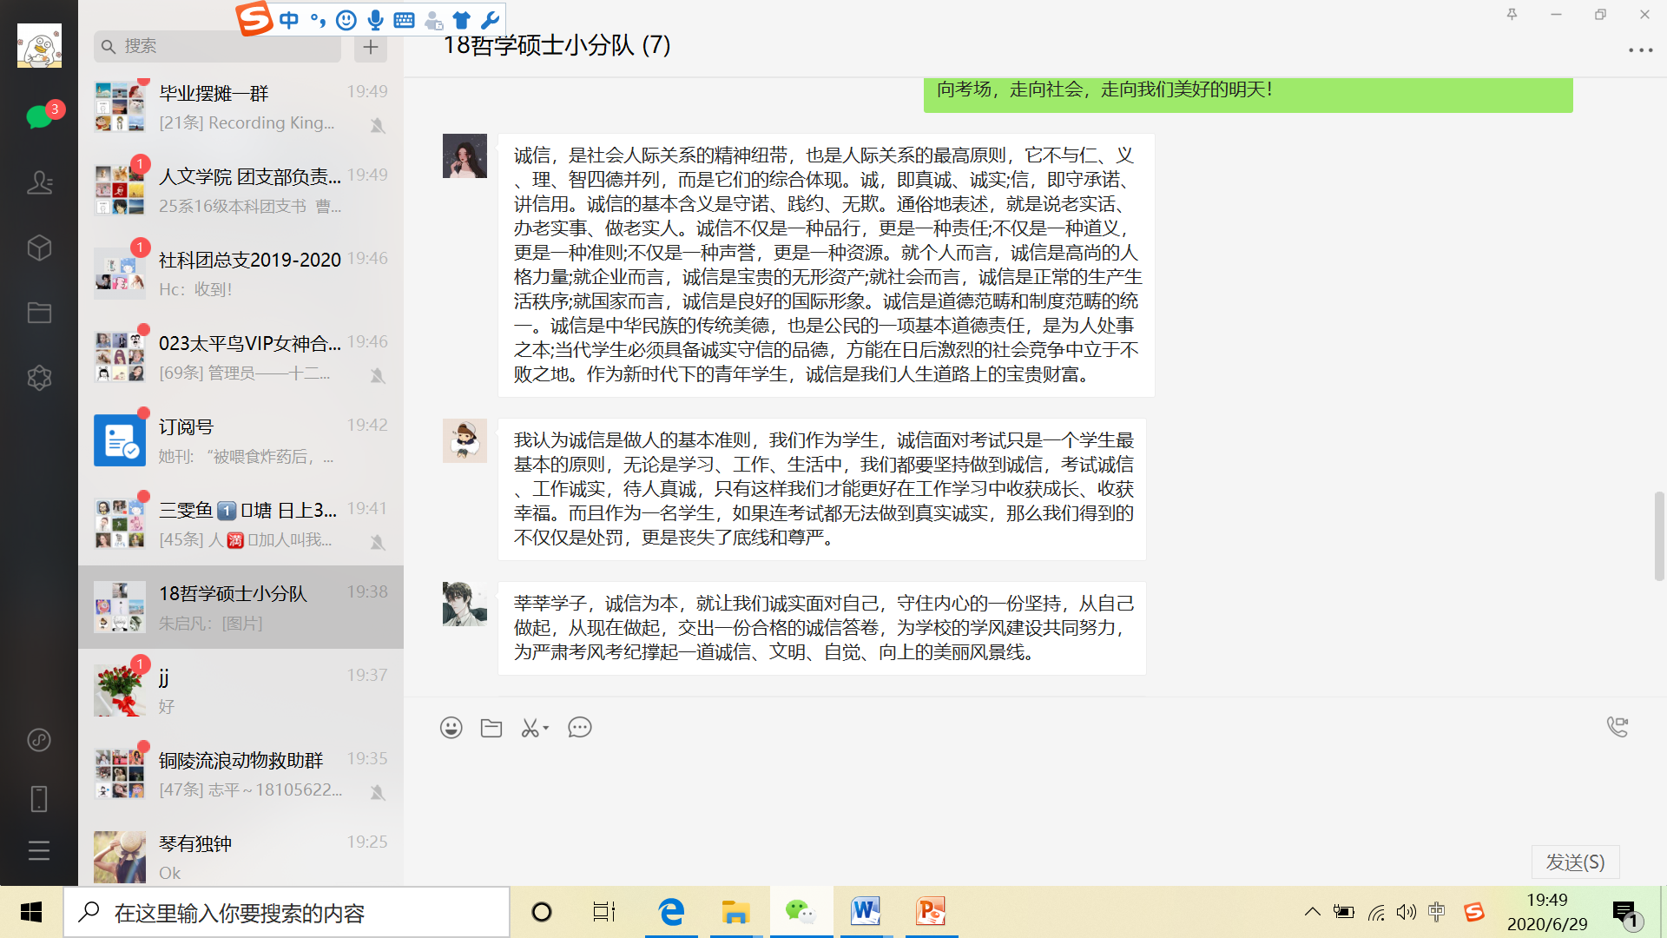Open chat files folder in sidebar
This screenshot has width=1667, height=938.
[x=39, y=313]
